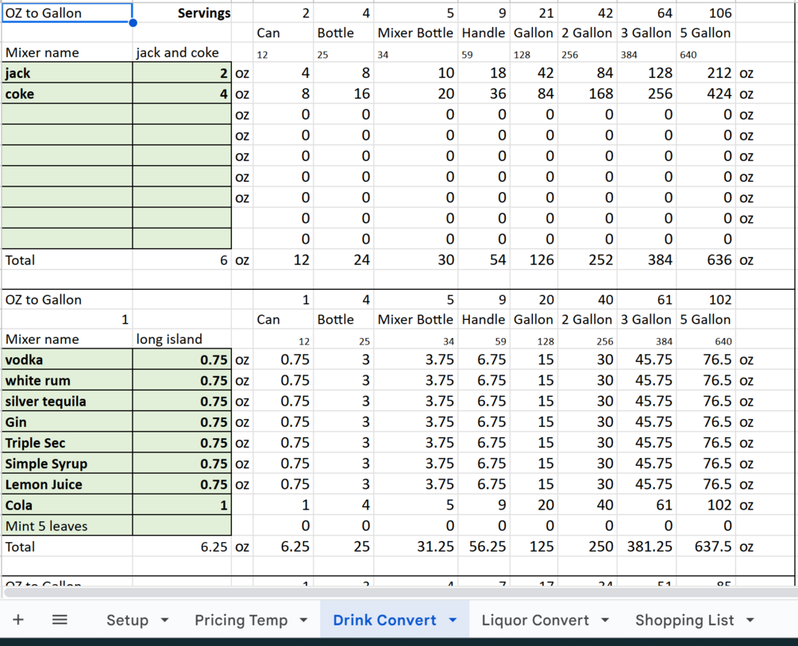The image size is (798, 646).
Task: Expand Liquor Convert tab dropdown arrow
Action: [x=604, y=620]
